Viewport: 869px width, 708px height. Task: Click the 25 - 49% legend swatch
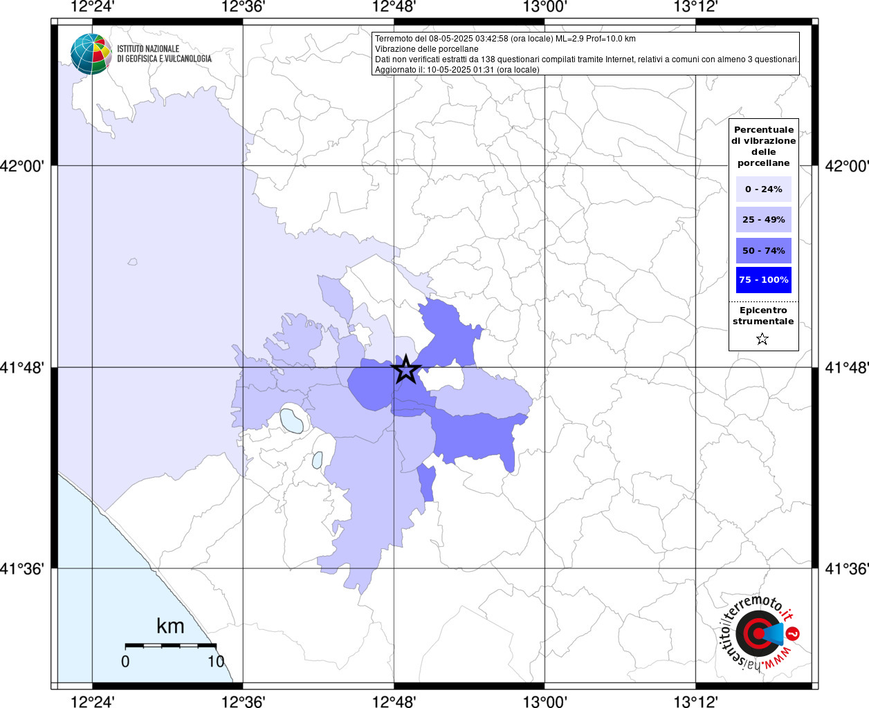pos(764,219)
